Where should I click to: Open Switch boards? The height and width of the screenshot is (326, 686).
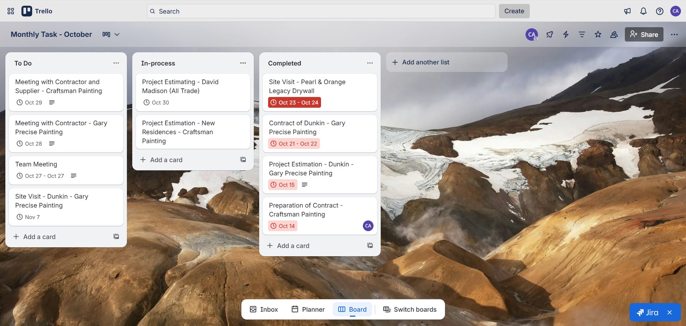click(410, 309)
